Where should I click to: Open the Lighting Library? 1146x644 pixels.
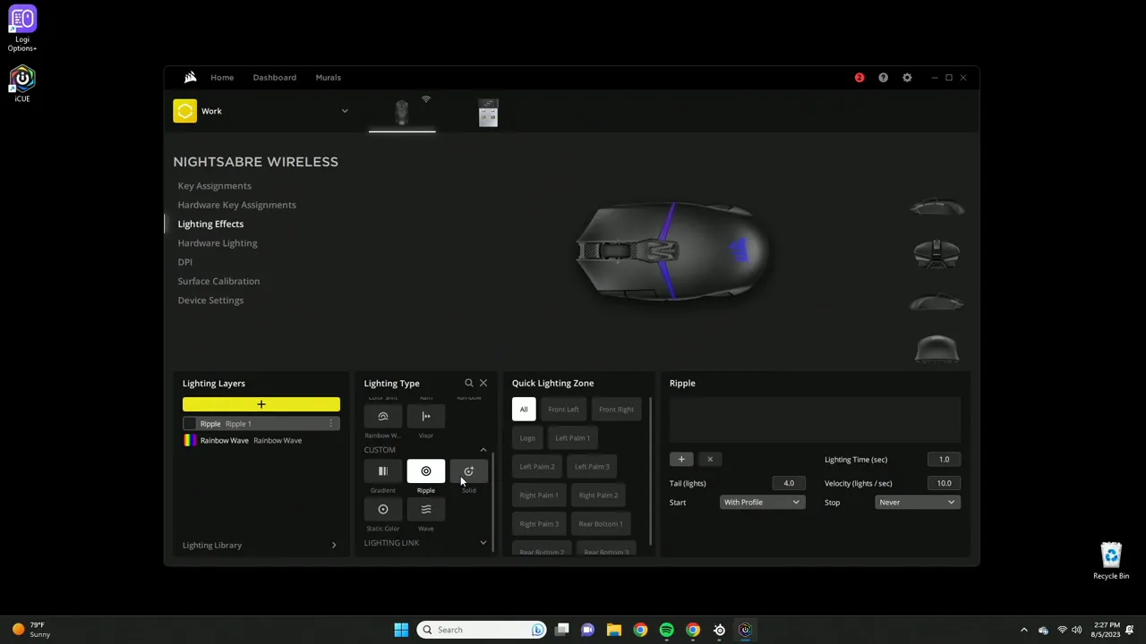click(212, 545)
